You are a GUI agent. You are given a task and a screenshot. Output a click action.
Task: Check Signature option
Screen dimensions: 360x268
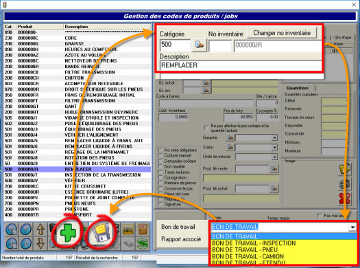click(160, 204)
